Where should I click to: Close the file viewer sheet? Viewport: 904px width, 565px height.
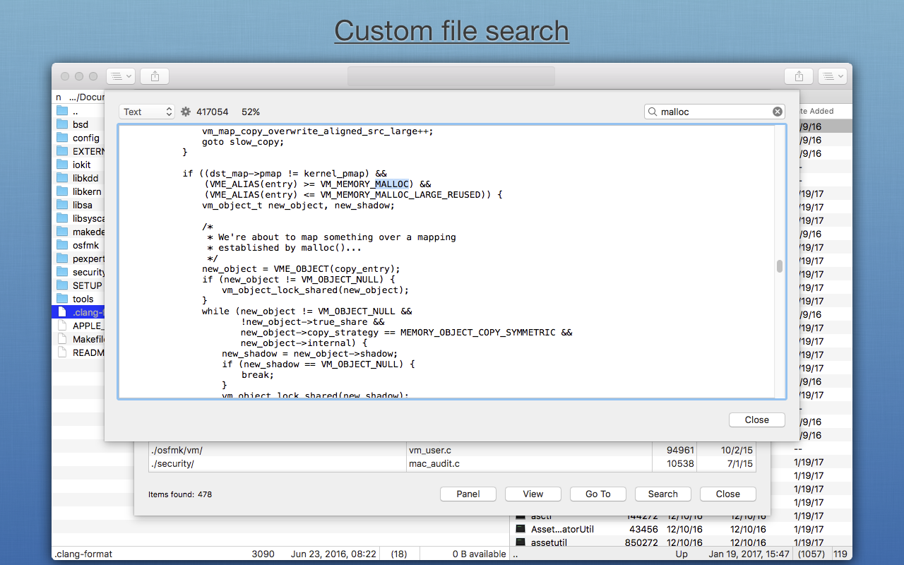coord(756,420)
